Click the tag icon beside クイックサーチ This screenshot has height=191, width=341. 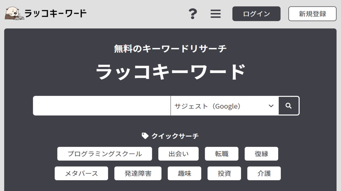[x=145, y=136]
